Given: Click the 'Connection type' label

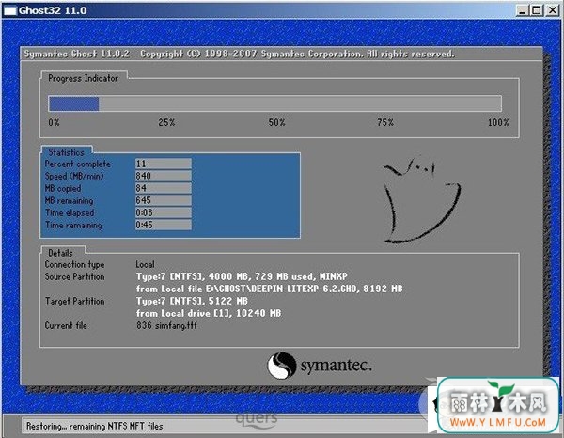Looking at the screenshot, I should [x=74, y=264].
